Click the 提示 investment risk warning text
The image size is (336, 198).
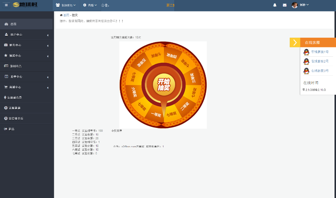click(x=91, y=21)
